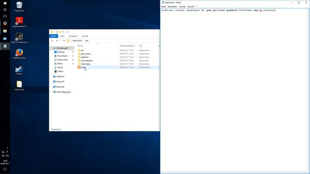Image resolution: width=310 pixels, height=174 pixels.
Task: Open Bilder in the navigation pane
Action: click(x=60, y=63)
